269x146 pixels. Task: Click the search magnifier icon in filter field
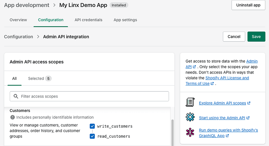pyautogui.click(x=16, y=96)
